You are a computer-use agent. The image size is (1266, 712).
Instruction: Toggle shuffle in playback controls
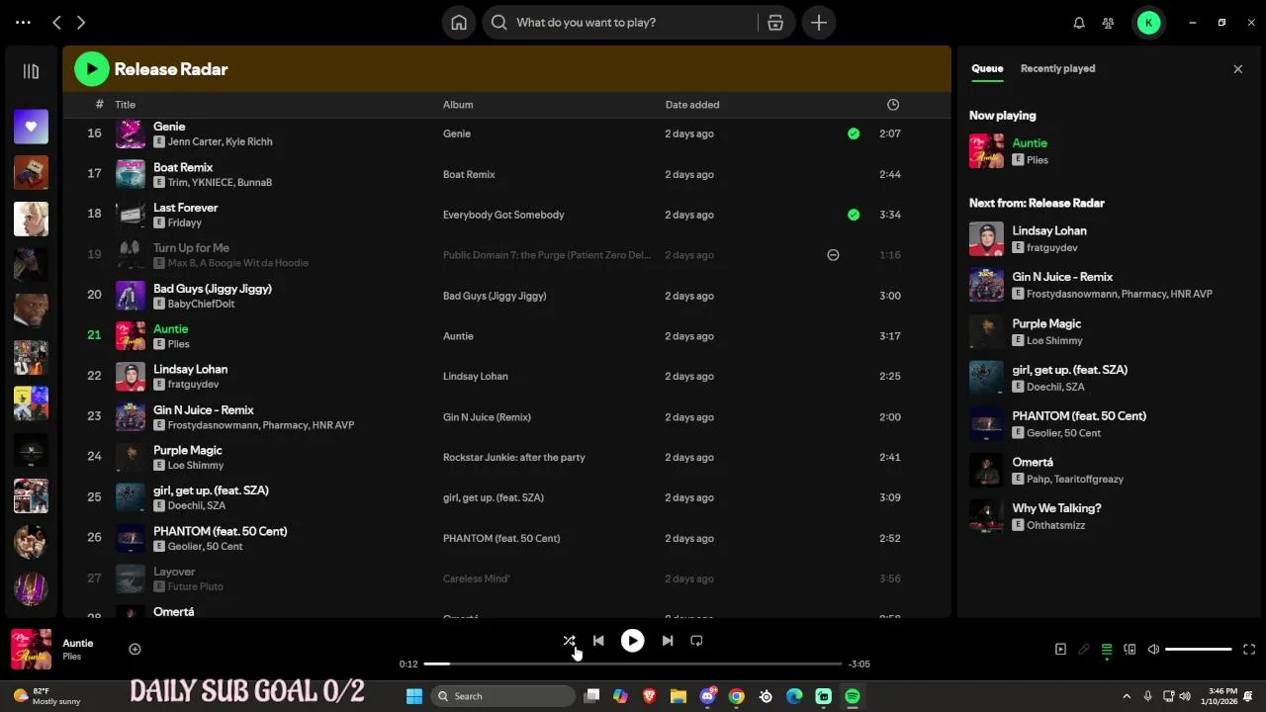[x=569, y=641]
